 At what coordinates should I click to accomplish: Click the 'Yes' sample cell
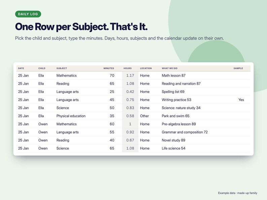(241, 100)
